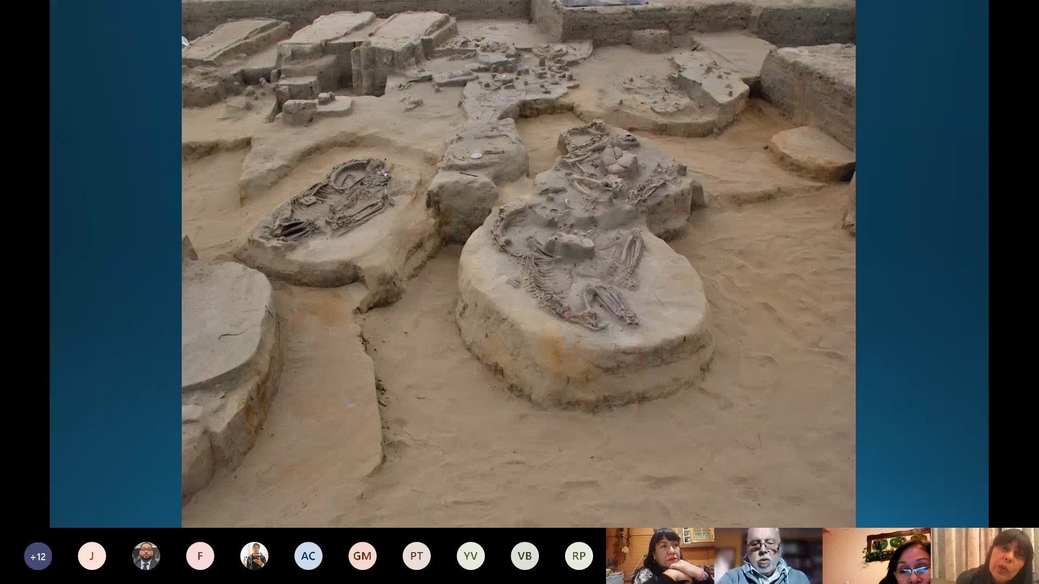Select participant avatar with initial F
1039x584 pixels.
click(200, 556)
